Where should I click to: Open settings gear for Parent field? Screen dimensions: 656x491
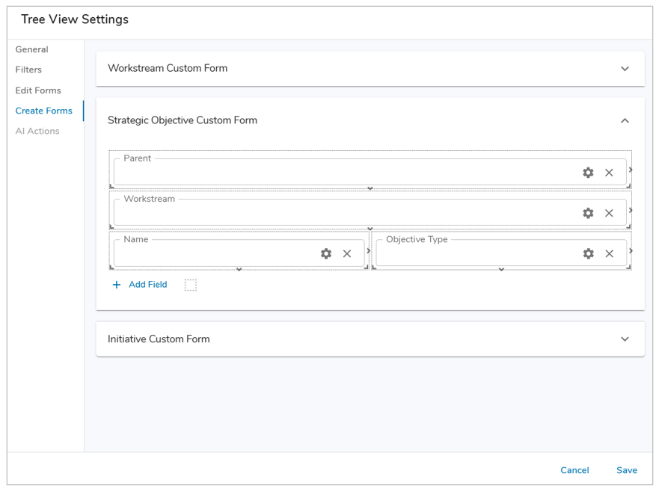[x=588, y=173]
